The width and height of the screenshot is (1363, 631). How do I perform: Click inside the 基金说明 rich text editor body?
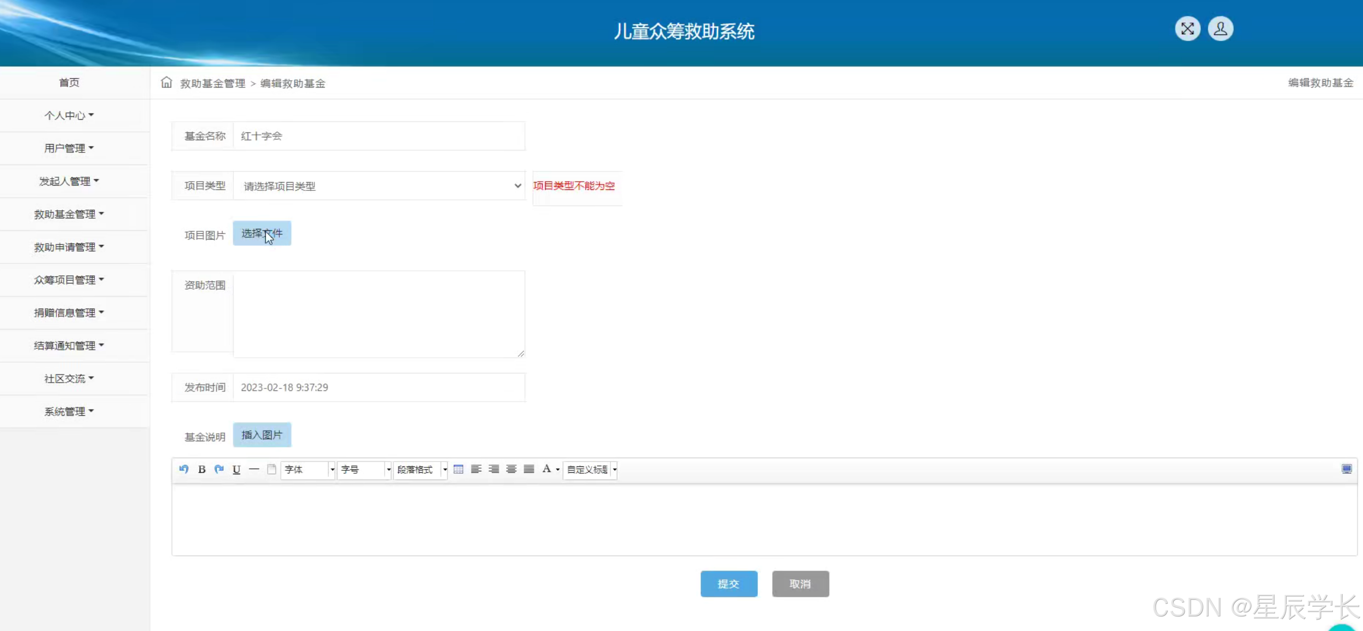point(764,520)
